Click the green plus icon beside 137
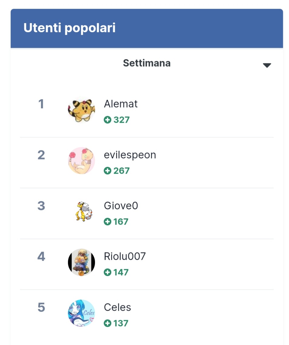Image resolution: width=289 pixels, height=345 pixels. point(107,323)
